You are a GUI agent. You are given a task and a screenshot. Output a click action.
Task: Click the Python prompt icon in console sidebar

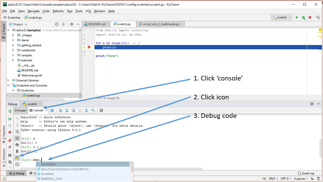point(17,158)
